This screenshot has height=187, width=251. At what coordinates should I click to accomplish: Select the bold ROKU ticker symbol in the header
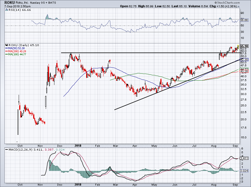pos(9,3)
